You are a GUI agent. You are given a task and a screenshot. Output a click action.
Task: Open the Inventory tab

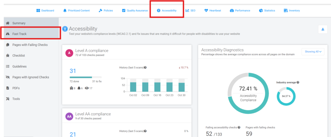click(292, 10)
